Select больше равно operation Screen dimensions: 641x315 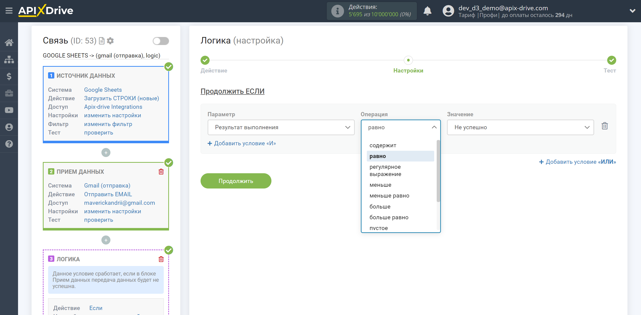(400, 217)
